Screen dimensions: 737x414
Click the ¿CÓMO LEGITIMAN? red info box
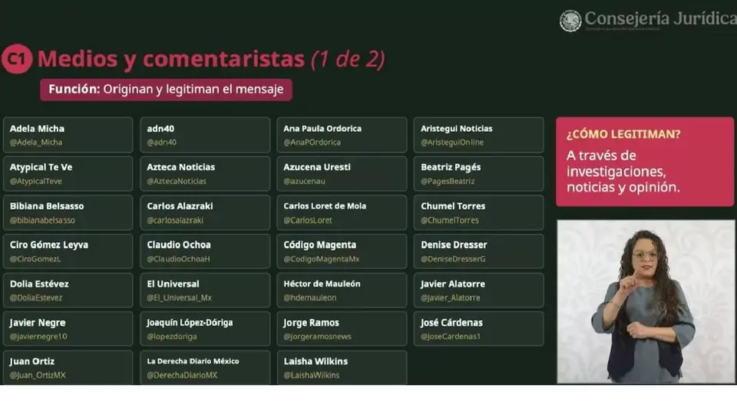point(645,162)
